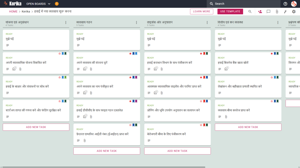Click details icon on लेखांकन और बहीखाता card
This screenshot has width=300, height=168.
[x=220, y=93]
